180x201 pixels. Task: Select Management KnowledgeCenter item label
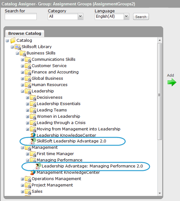click(x=68, y=173)
